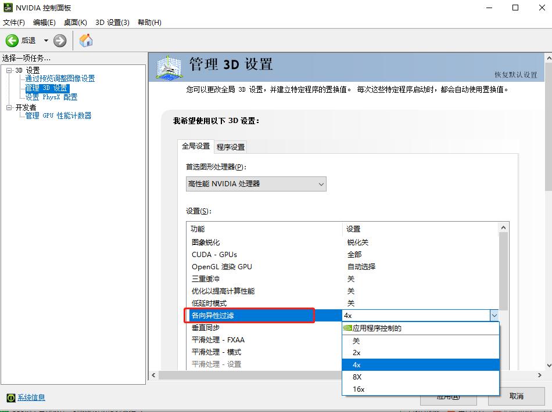
Task: Click the NVIDIA home icon in the toolbar
Action: 85,41
